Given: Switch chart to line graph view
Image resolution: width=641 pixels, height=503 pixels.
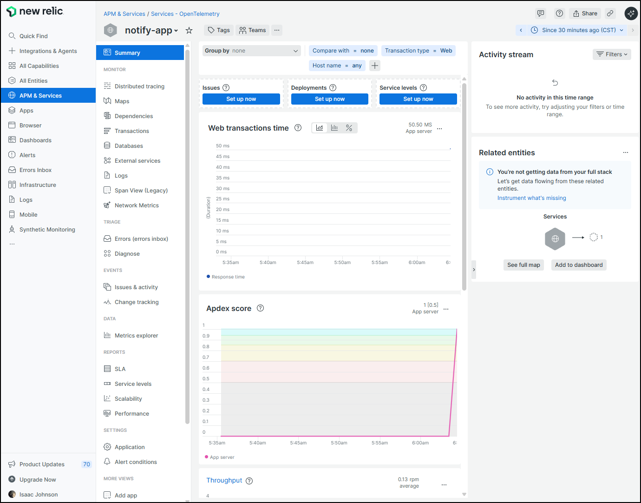Looking at the screenshot, I should click(320, 128).
